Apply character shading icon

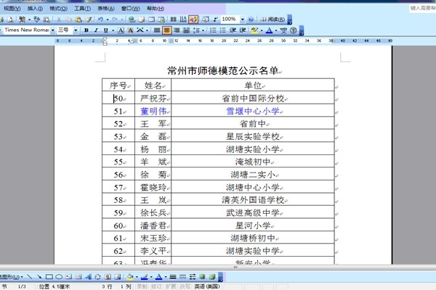pyautogui.click(x=130, y=30)
